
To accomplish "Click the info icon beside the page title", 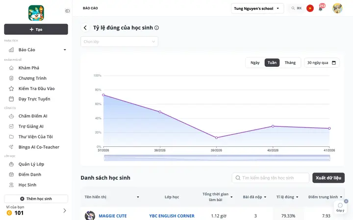I will coord(156,27).
